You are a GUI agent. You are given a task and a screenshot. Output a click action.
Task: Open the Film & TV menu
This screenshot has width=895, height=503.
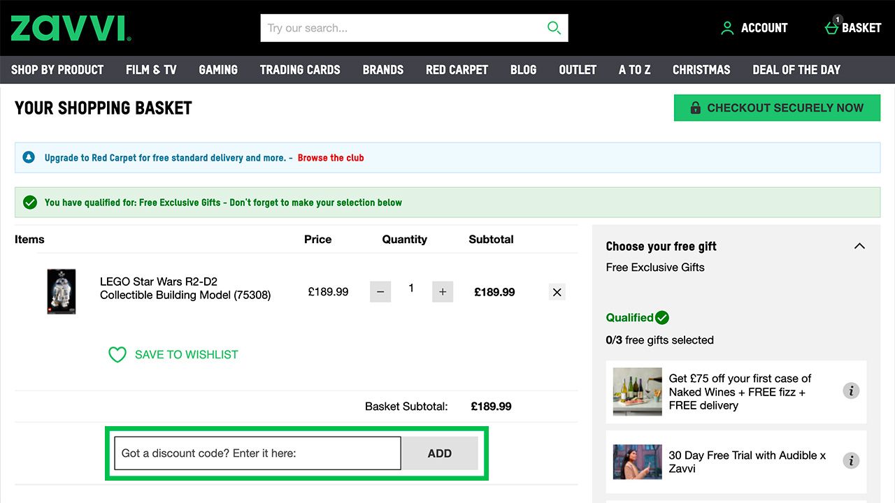[x=151, y=70]
